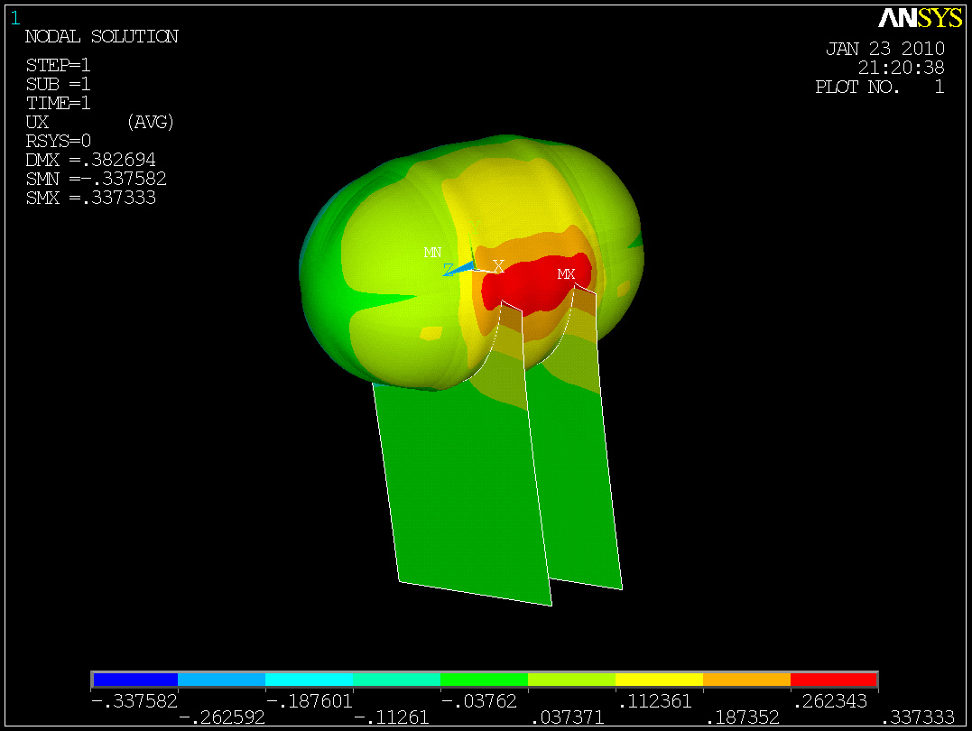Click the JAN 23 2010 date
The image size is (972, 731).
(885, 49)
